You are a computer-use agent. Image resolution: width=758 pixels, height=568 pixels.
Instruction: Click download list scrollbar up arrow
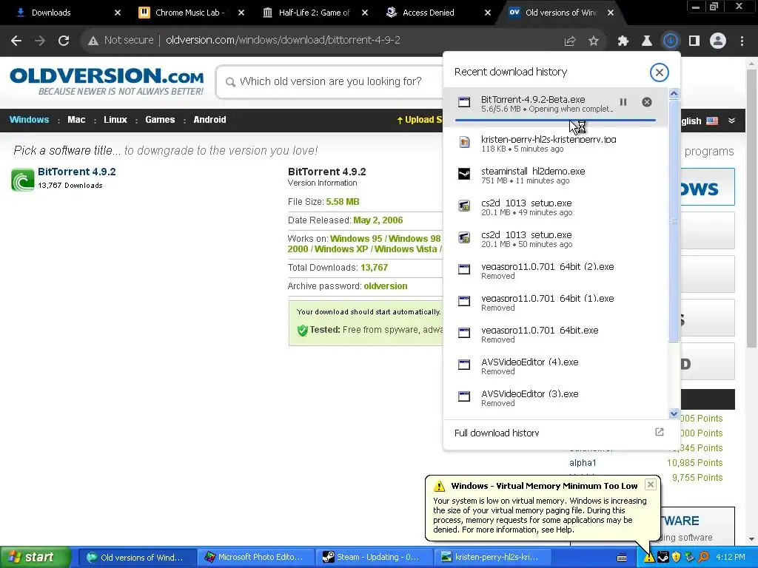(x=674, y=94)
